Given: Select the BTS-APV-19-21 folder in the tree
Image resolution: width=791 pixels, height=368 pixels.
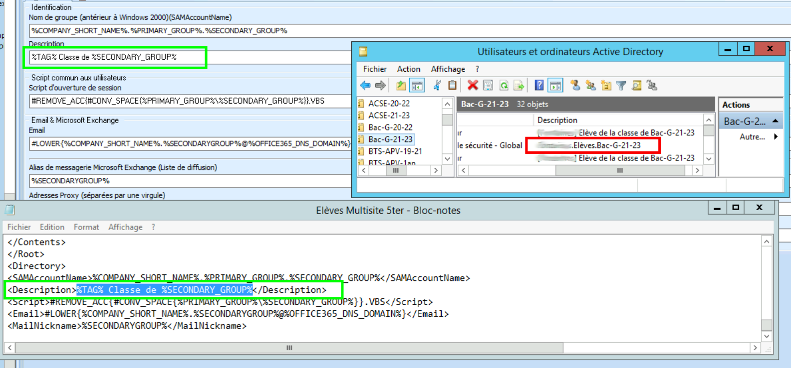Looking at the screenshot, I should pos(395,151).
